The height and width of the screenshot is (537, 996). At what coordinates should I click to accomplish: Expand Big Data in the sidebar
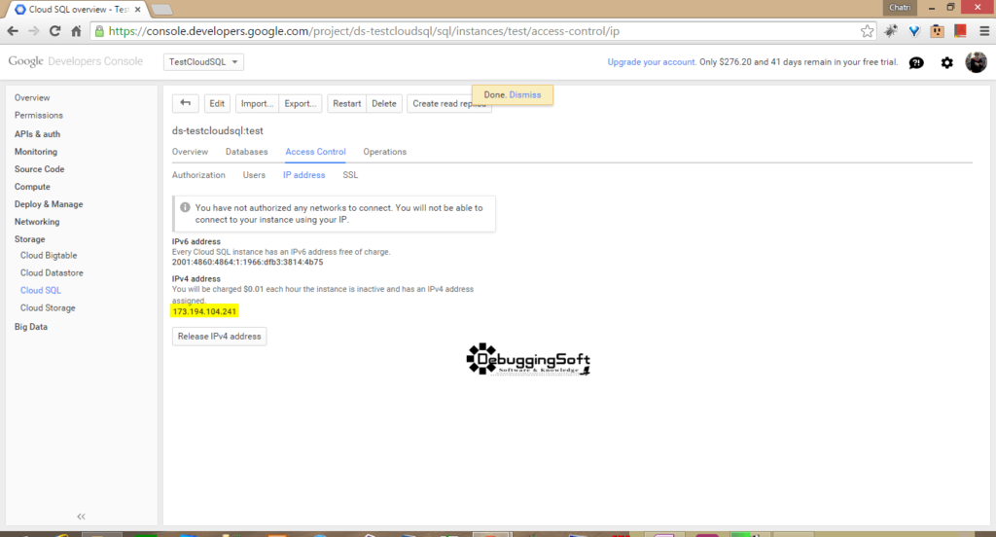tap(31, 327)
